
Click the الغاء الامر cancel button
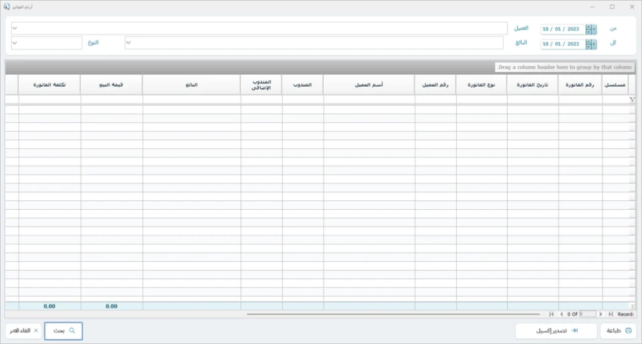click(x=24, y=331)
